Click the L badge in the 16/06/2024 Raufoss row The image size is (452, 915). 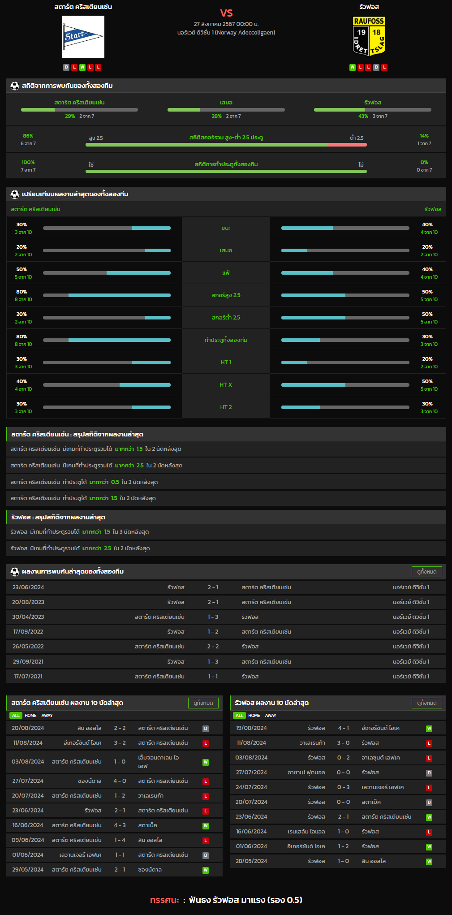pyautogui.click(x=429, y=832)
